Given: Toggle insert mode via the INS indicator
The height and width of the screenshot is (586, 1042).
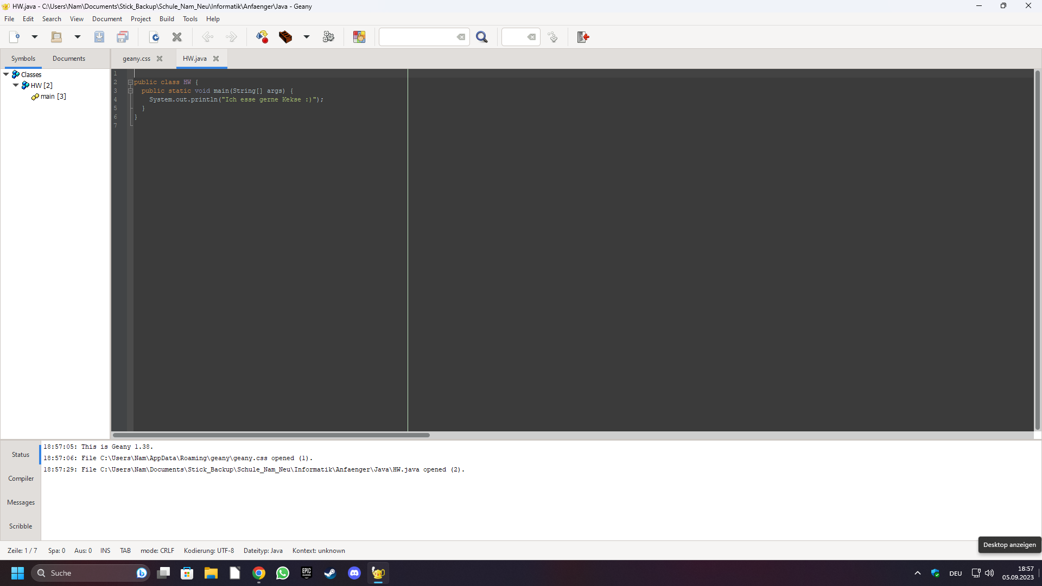Looking at the screenshot, I should (x=105, y=550).
